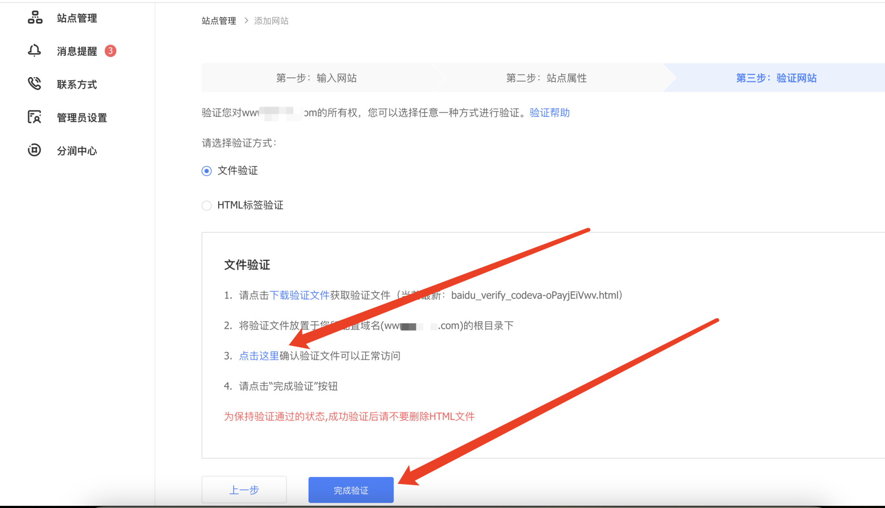
Task: Click the 分润中心 coin icon
Action: pos(35,150)
